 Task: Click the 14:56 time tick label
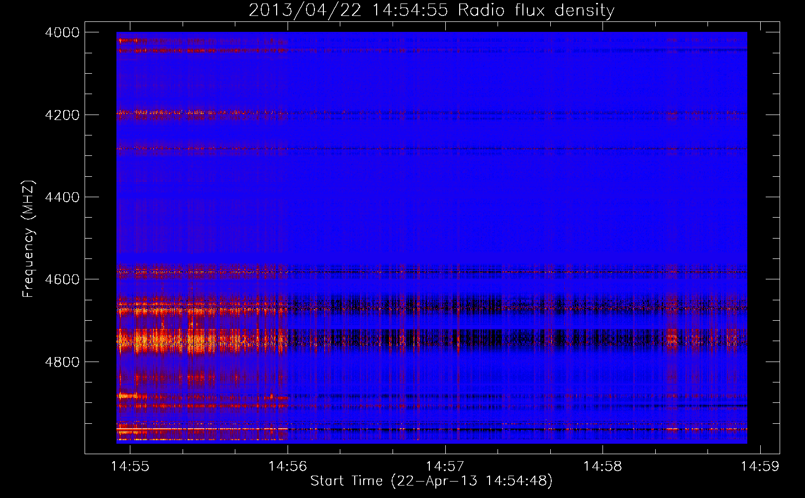pos(288,467)
